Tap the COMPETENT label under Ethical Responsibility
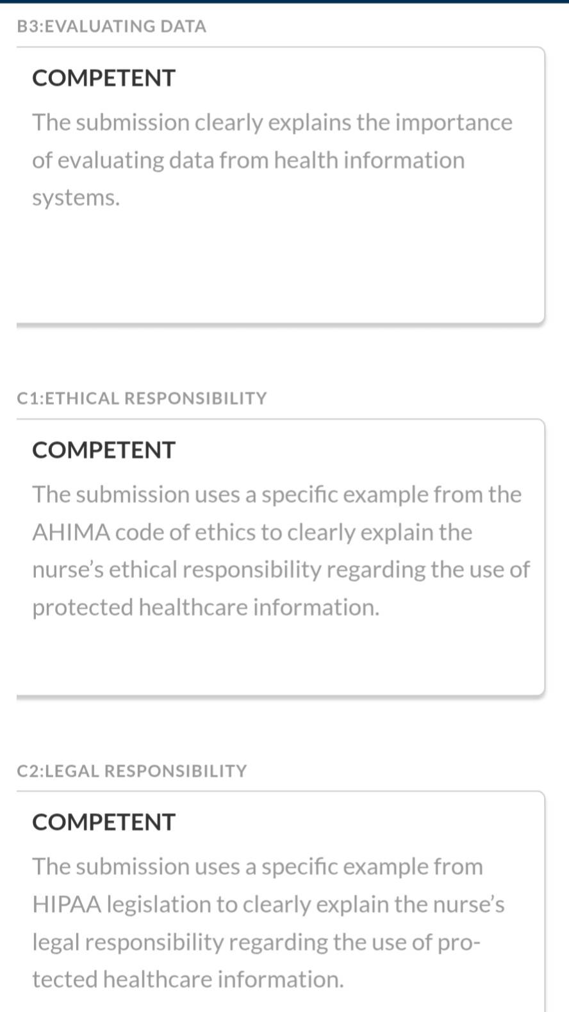Viewport: 569px width, 1012px height. [x=104, y=450]
